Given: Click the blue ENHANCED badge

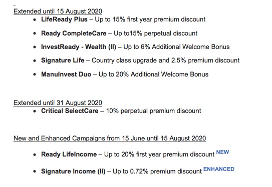Looking at the screenshot, I should (x=219, y=169).
